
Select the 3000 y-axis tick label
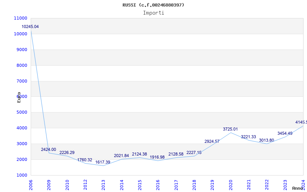21,144
